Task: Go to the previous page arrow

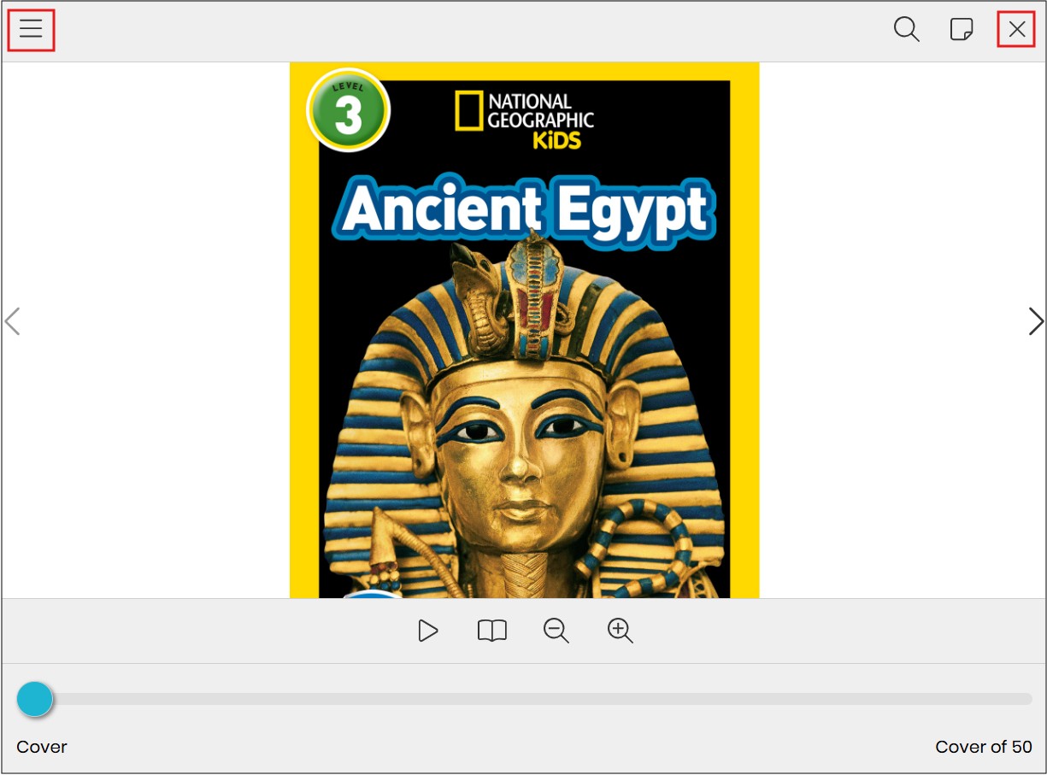Action: click(x=12, y=321)
